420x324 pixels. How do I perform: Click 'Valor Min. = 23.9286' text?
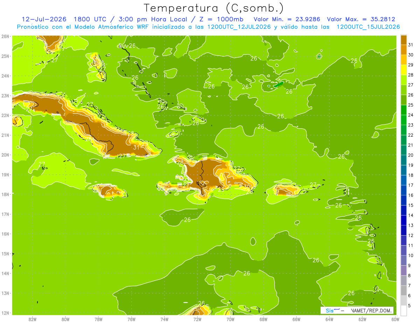[287, 19]
